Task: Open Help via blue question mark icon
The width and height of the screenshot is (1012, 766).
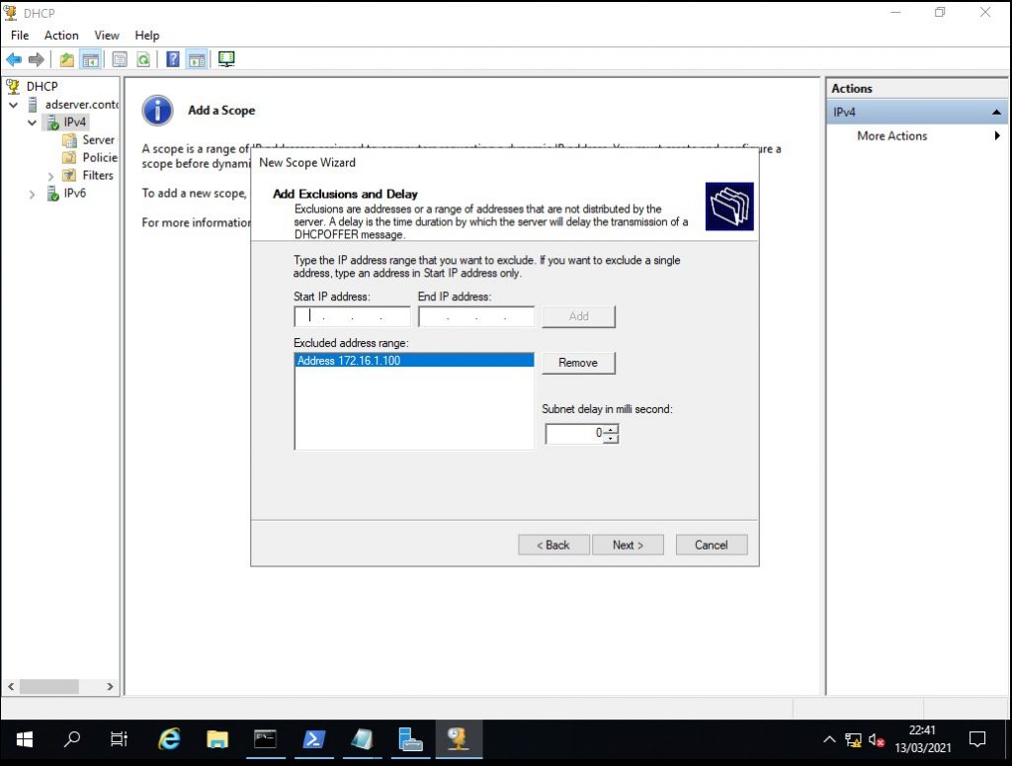Action: [173, 59]
